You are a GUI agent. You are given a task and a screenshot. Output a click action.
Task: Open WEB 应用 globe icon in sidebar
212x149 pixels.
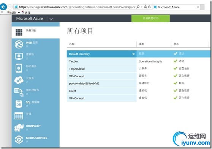pyautogui.click(x=19, y=44)
